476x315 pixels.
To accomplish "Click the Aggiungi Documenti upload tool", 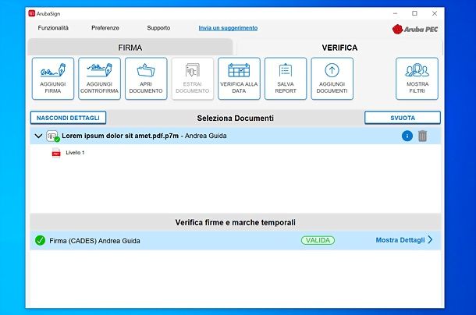I will pos(332,79).
